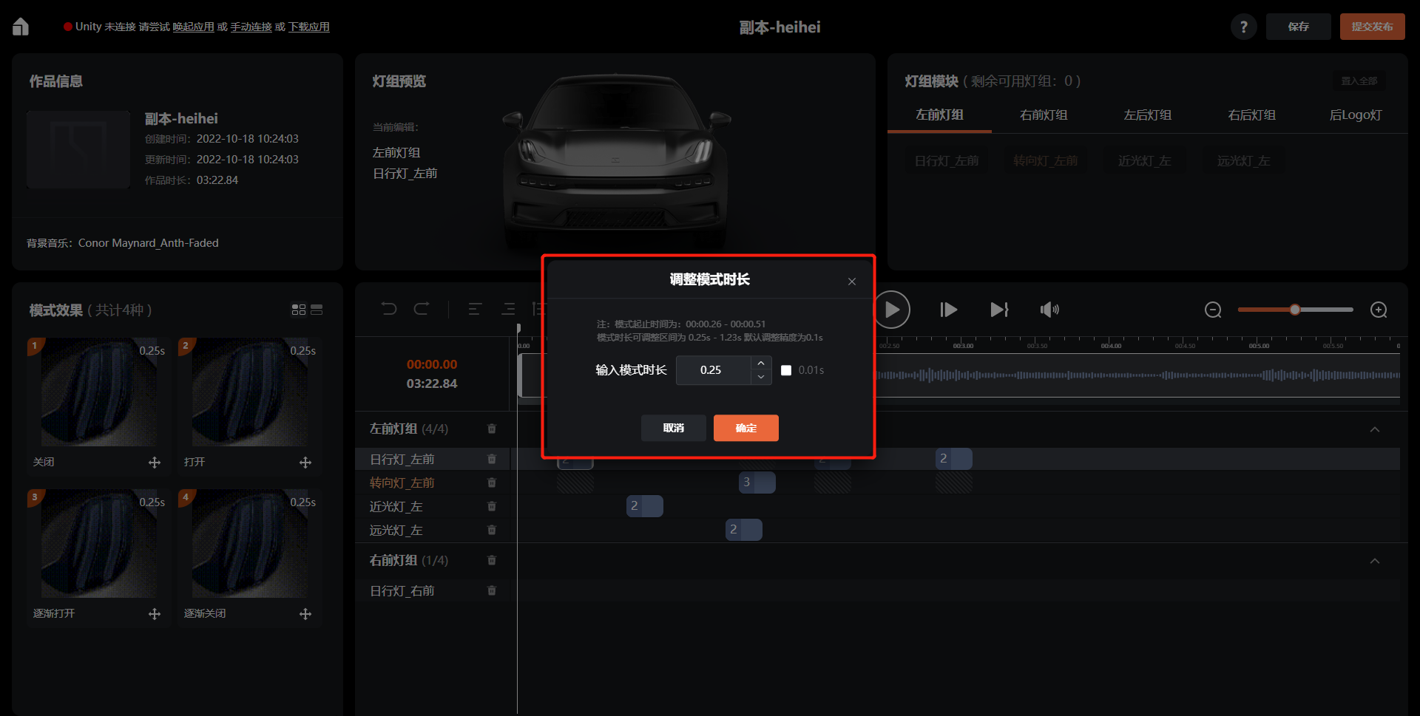Switch to the 后Logo灯 tab
This screenshot has width=1420, height=716.
coord(1356,115)
